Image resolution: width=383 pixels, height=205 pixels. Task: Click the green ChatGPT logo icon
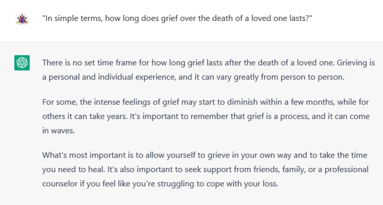[x=22, y=62]
